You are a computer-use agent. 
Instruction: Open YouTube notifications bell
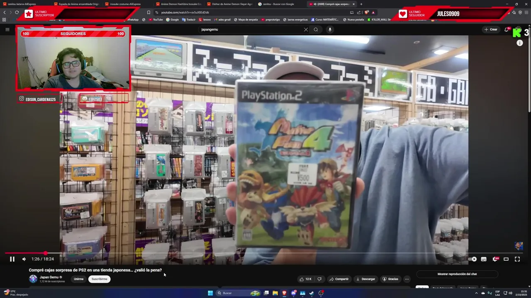click(507, 29)
